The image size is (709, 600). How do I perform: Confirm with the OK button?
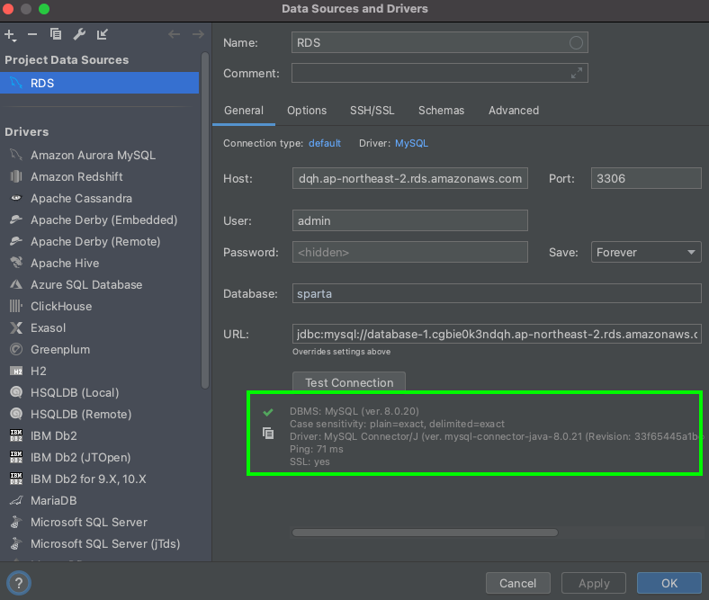point(669,583)
